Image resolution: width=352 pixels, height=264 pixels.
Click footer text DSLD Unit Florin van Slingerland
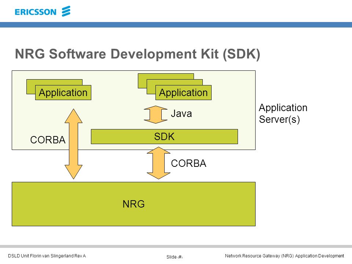[47, 256]
